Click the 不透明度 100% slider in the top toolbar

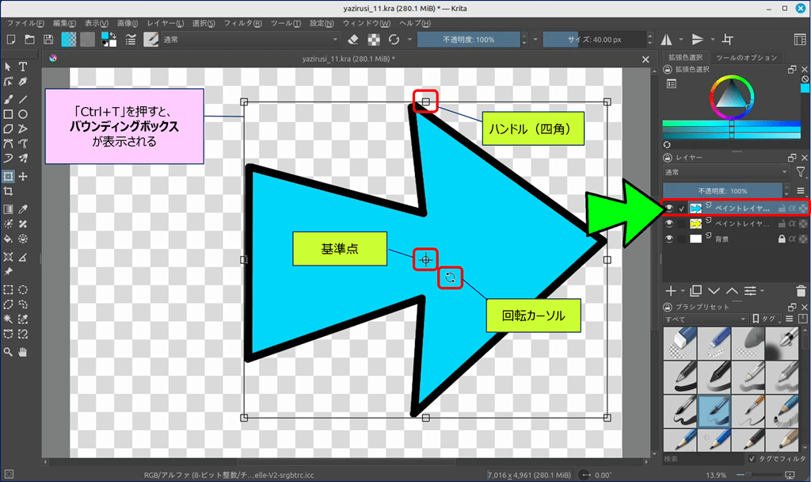coord(469,40)
